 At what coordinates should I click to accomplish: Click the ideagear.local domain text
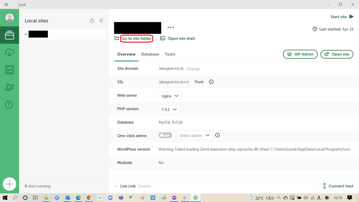point(171,68)
